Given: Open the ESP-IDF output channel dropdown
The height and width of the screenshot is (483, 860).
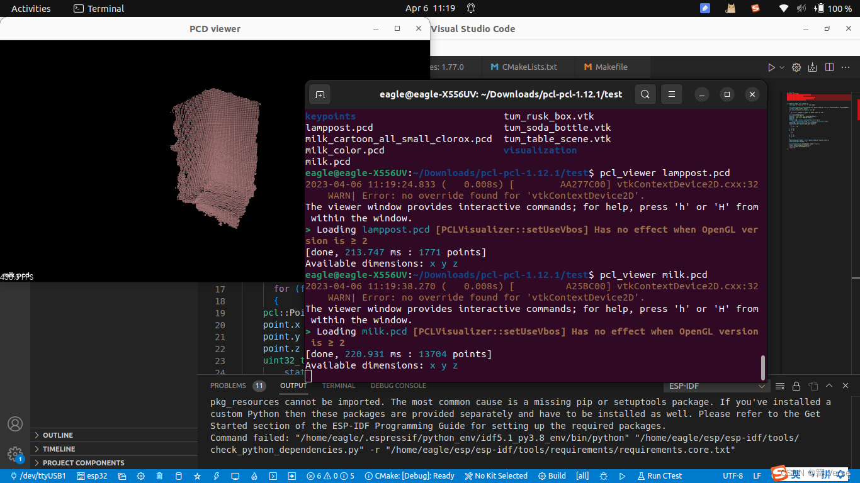Looking at the screenshot, I should tap(716, 386).
